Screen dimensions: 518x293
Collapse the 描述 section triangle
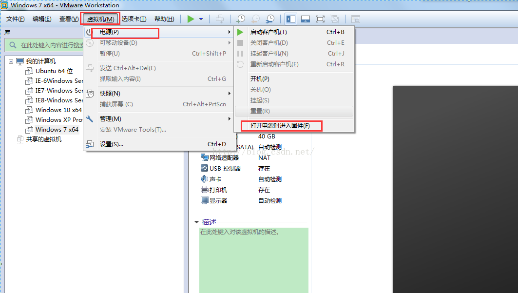pos(196,222)
